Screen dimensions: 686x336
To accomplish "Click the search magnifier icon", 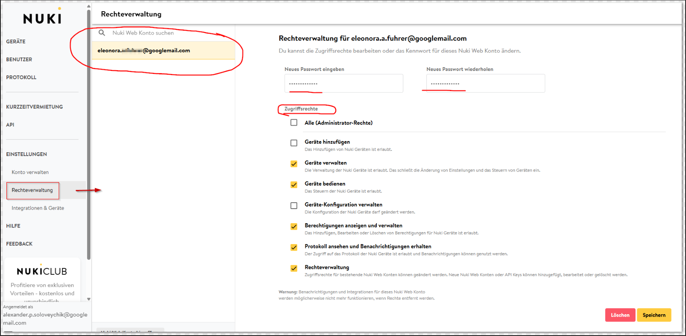I will tap(102, 33).
